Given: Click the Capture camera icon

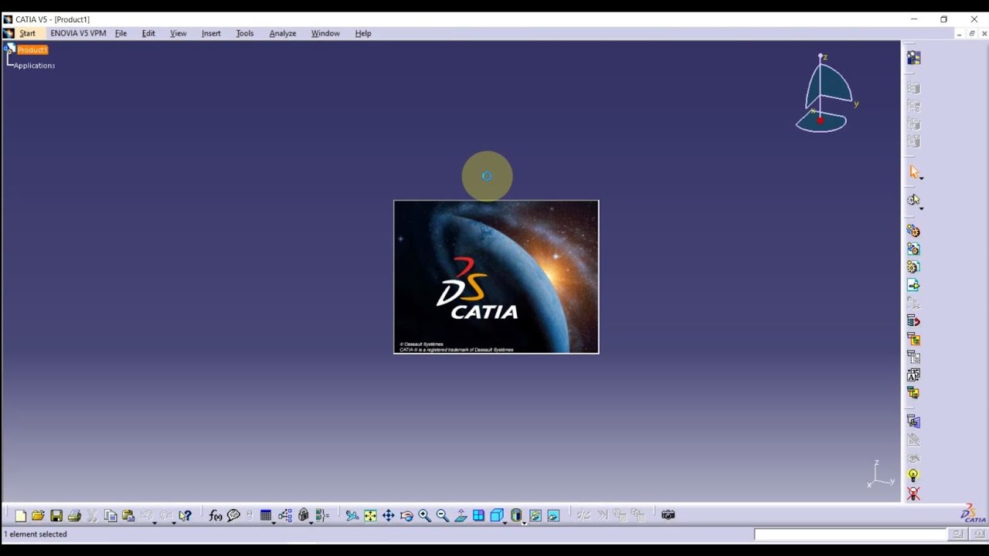Looking at the screenshot, I should click(668, 515).
